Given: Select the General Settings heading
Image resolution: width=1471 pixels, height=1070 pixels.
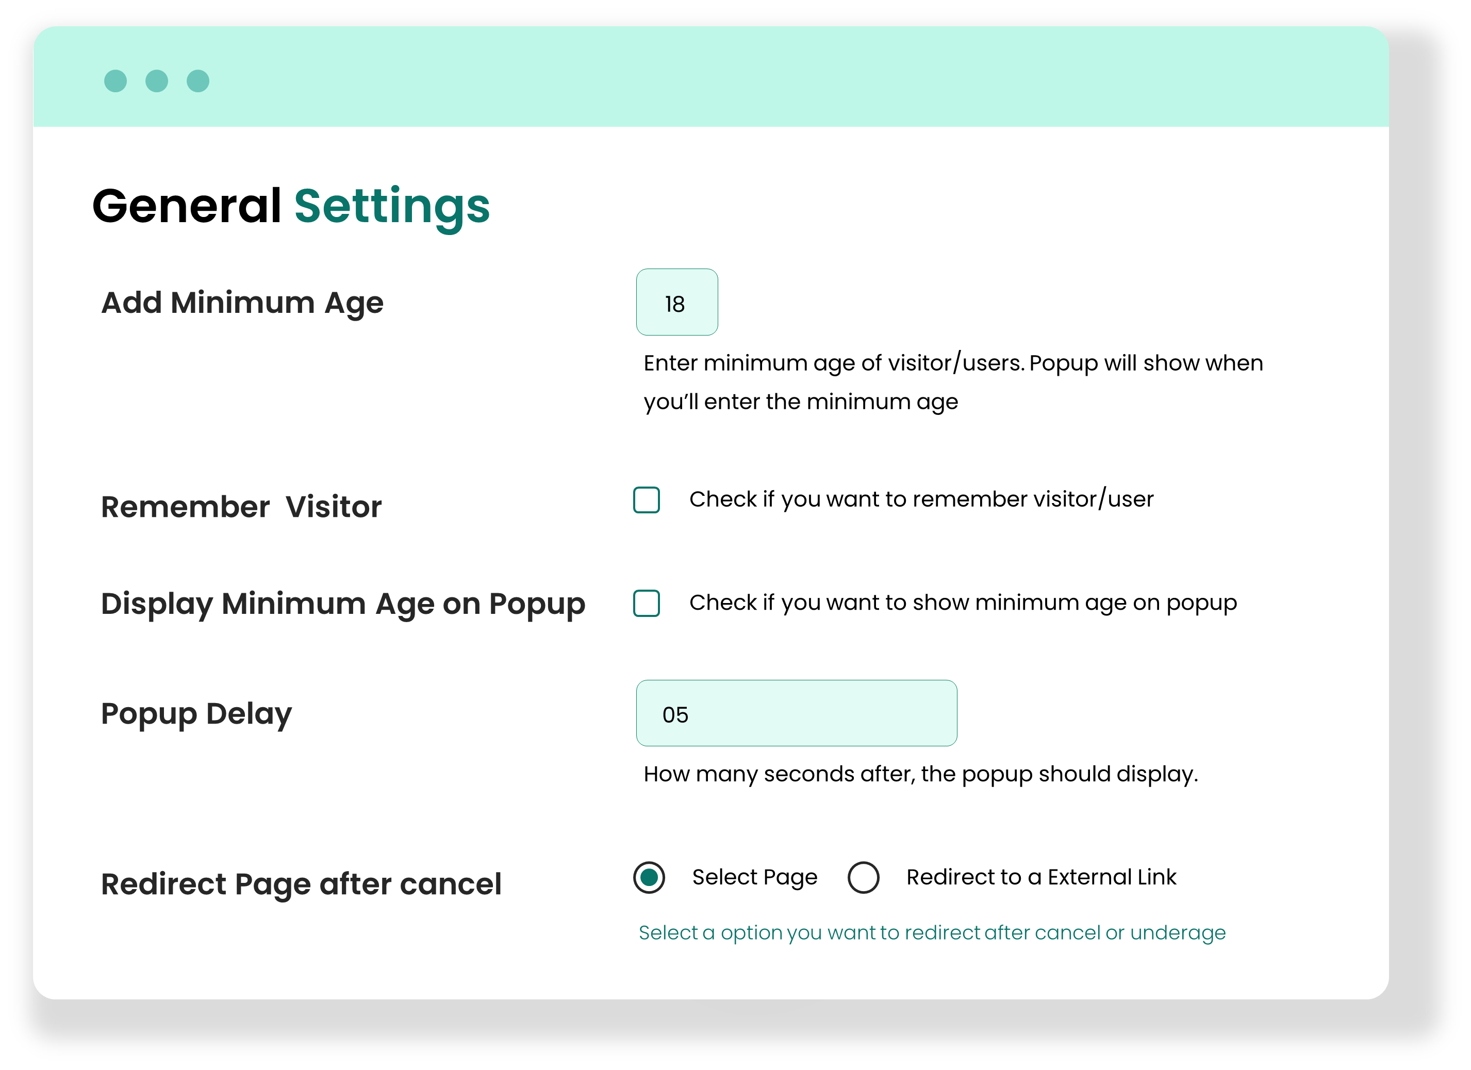Looking at the screenshot, I should pos(291,206).
